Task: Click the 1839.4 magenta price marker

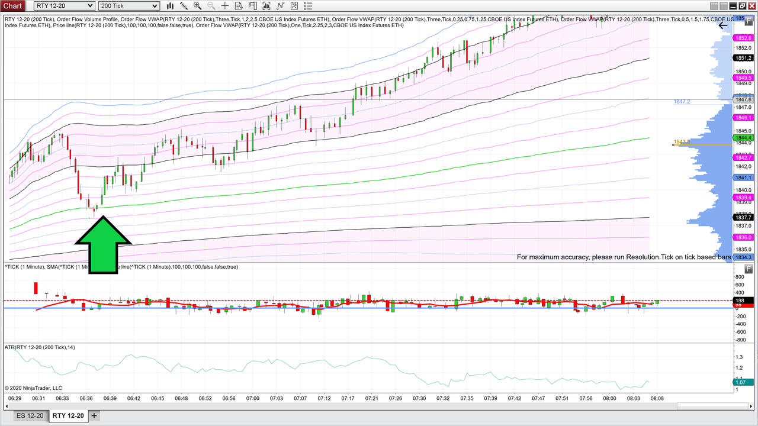Action: pos(743,198)
